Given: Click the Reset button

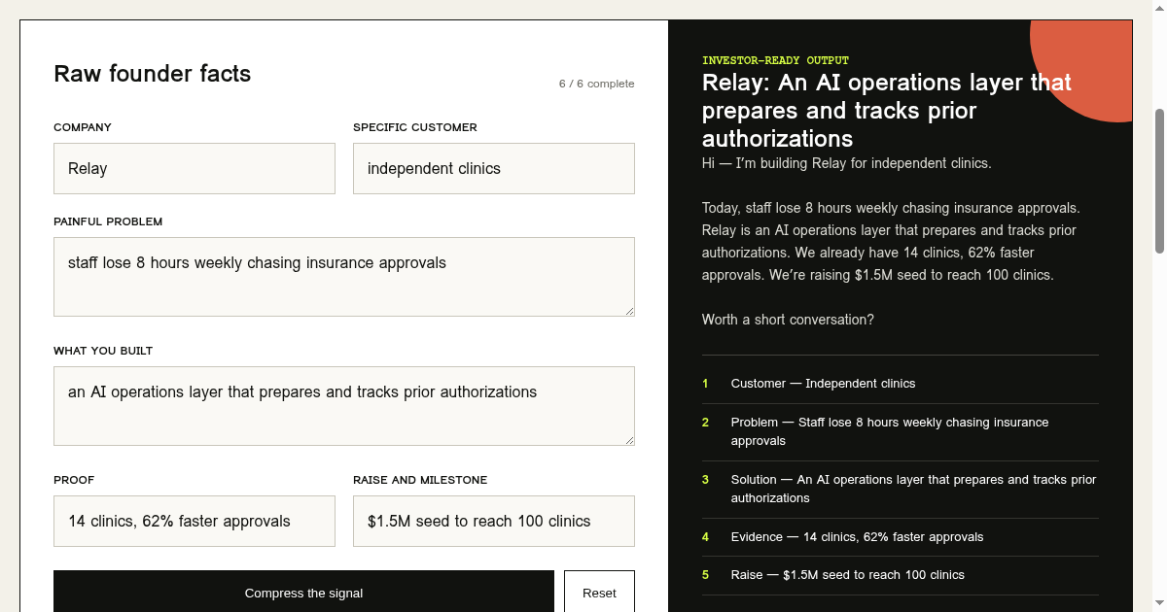Looking at the screenshot, I should click(x=599, y=593).
